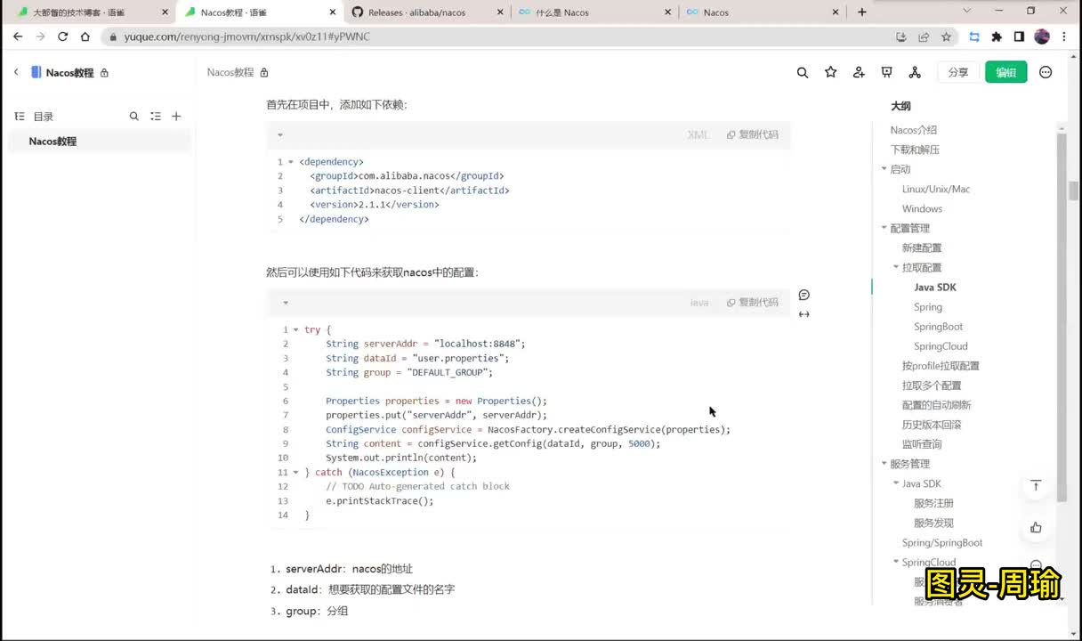Screen dimensions: 1082x641
Task: Open the document search icon
Action: click(803, 73)
